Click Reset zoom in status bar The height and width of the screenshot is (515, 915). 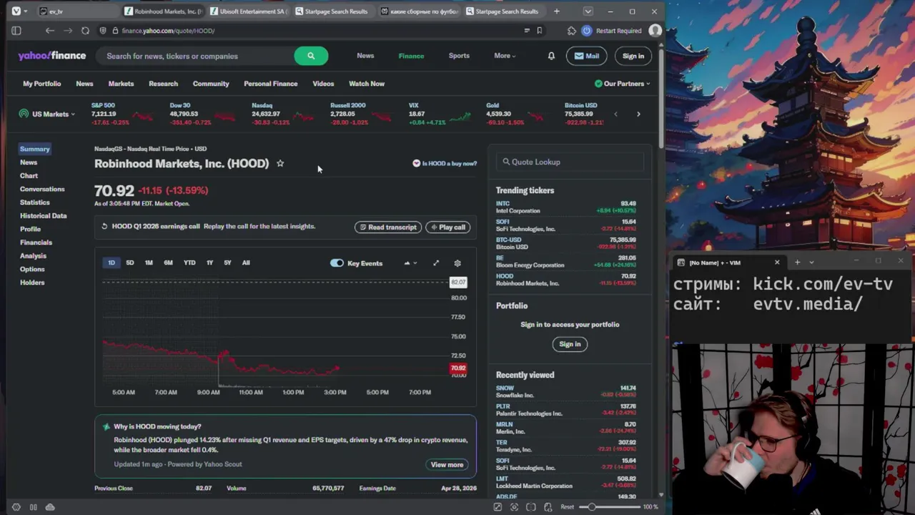click(567, 507)
